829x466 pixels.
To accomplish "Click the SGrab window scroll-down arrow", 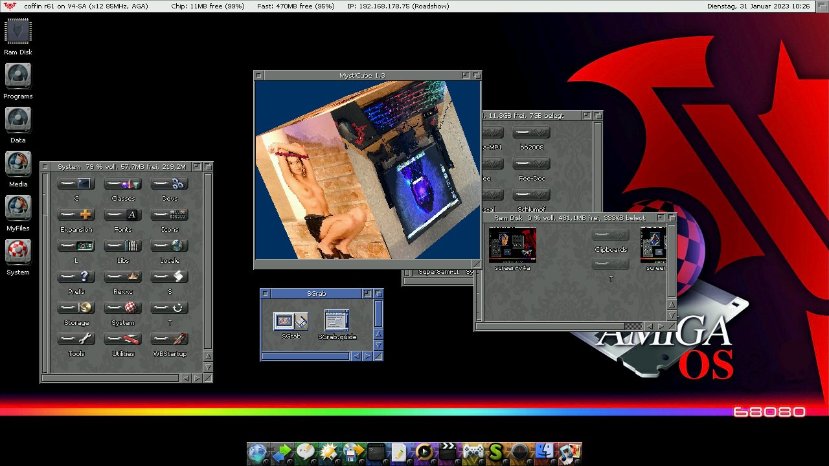I will [x=379, y=345].
